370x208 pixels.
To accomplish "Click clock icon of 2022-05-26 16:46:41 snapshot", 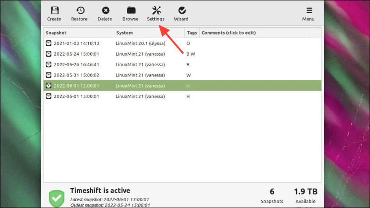I will click(x=49, y=64).
